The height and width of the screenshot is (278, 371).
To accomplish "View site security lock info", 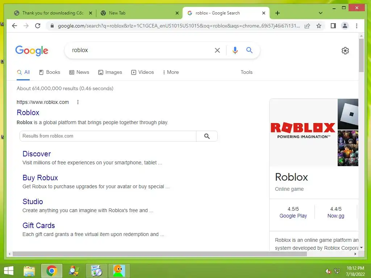I will coord(52,26).
